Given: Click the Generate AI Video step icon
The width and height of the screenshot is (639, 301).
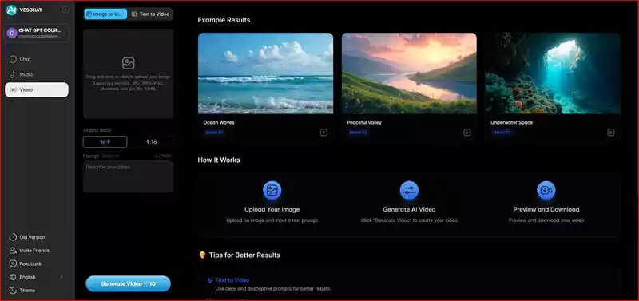Looking at the screenshot, I should (x=409, y=190).
